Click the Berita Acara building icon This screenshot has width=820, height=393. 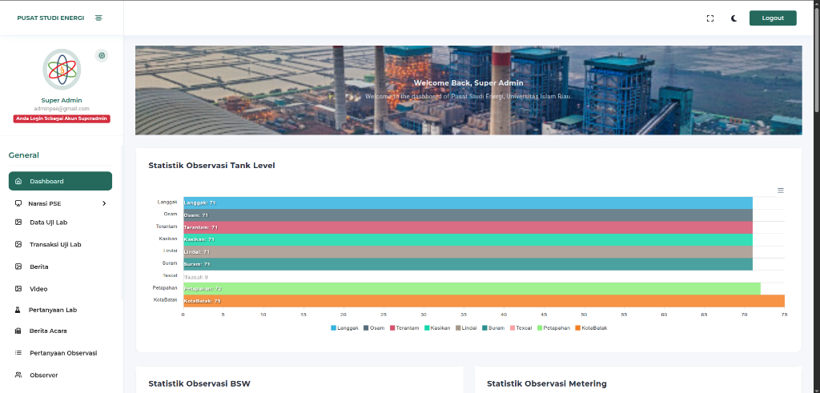coord(18,331)
